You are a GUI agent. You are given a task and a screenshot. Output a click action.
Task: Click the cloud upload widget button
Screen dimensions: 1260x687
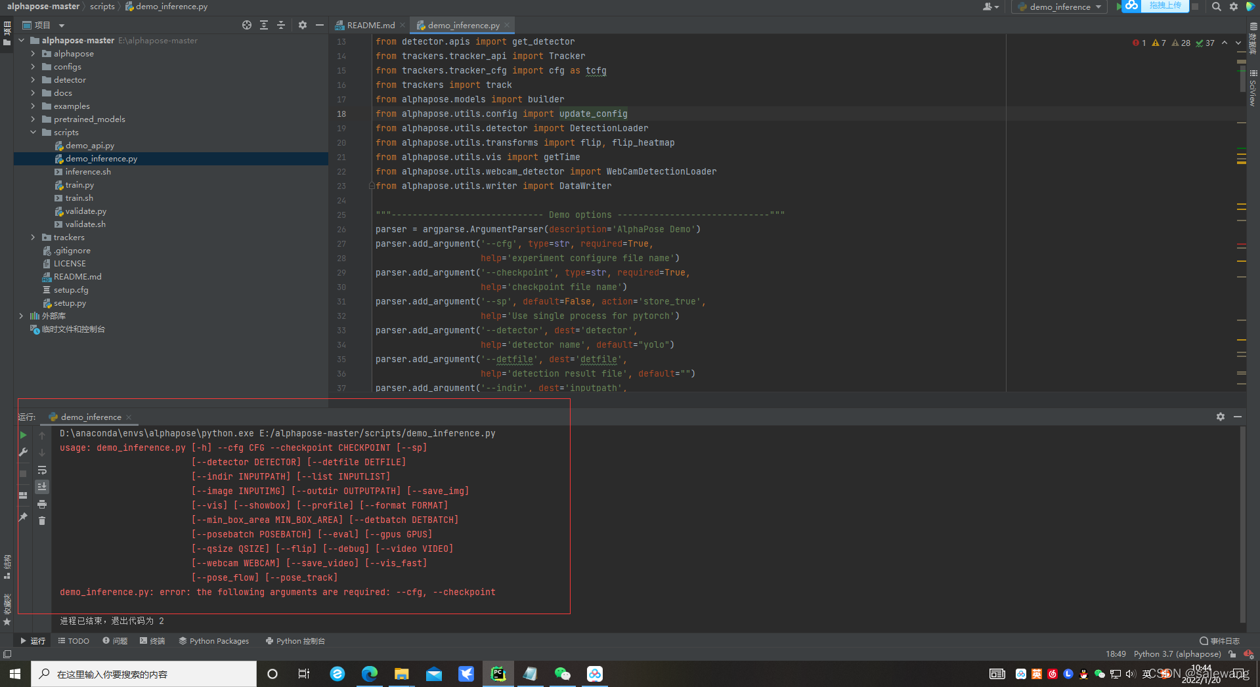click(x=1156, y=6)
